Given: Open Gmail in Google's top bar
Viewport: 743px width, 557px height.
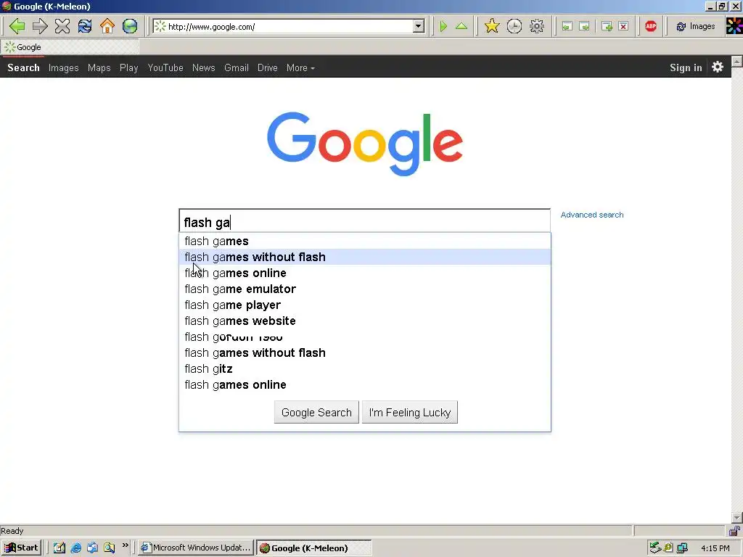Looking at the screenshot, I should [x=237, y=67].
